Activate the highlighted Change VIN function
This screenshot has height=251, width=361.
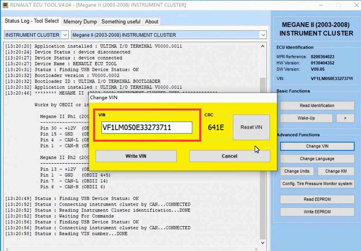coord(317,146)
